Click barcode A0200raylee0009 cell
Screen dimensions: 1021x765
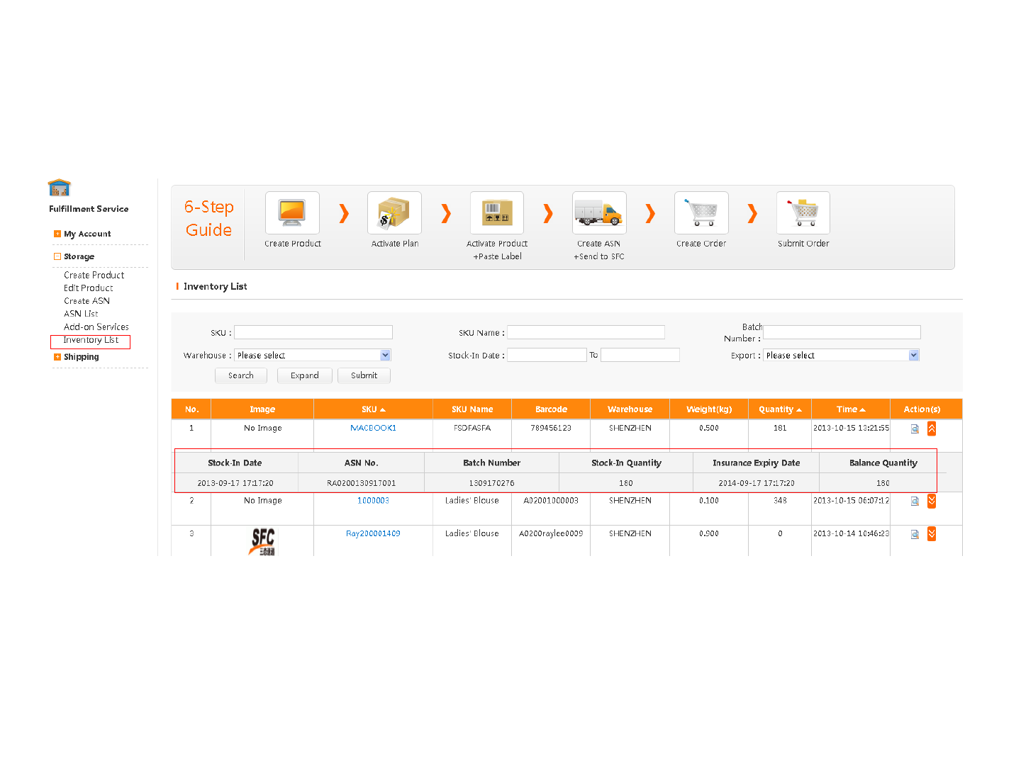tap(551, 533)
